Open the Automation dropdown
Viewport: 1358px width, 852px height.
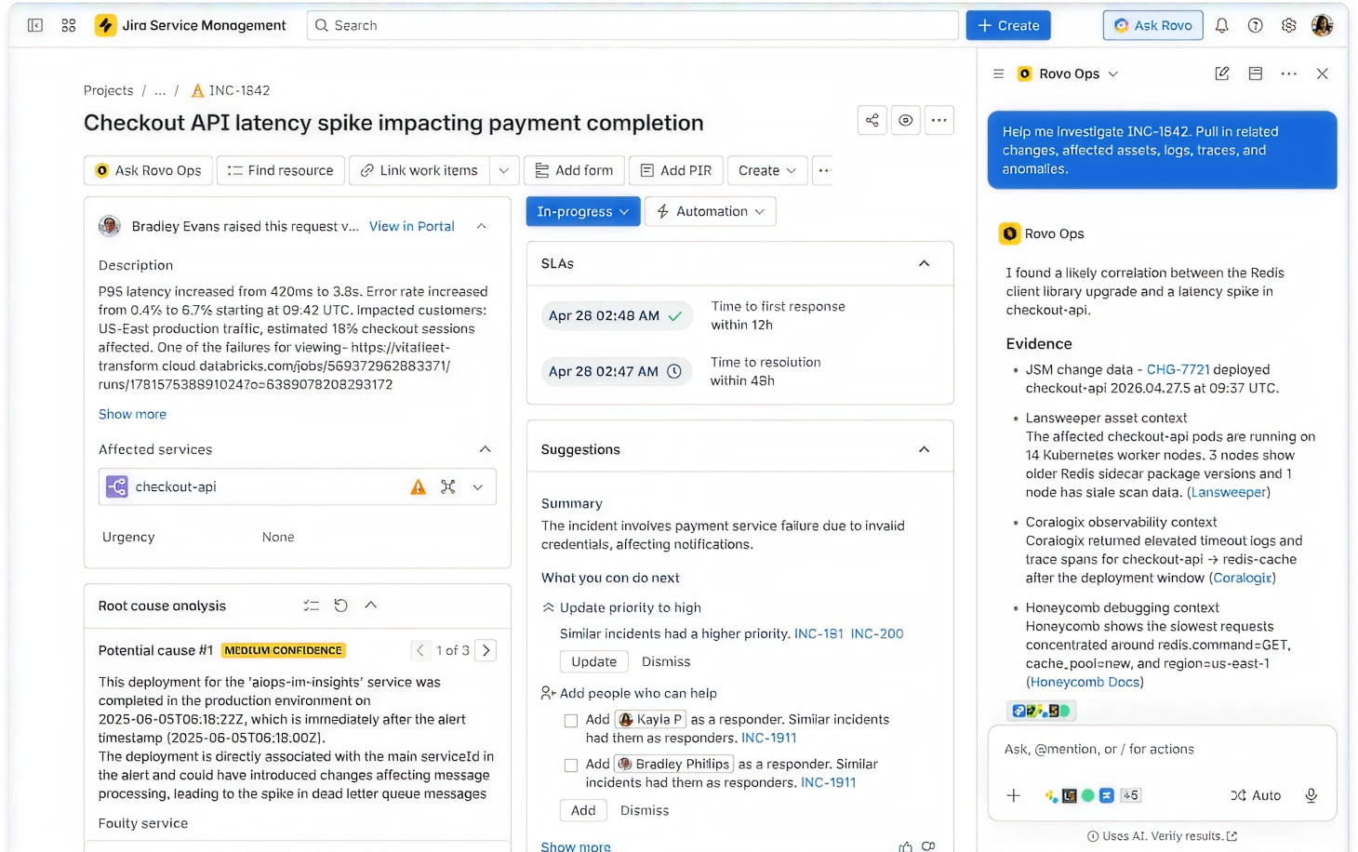pos(711,211)
